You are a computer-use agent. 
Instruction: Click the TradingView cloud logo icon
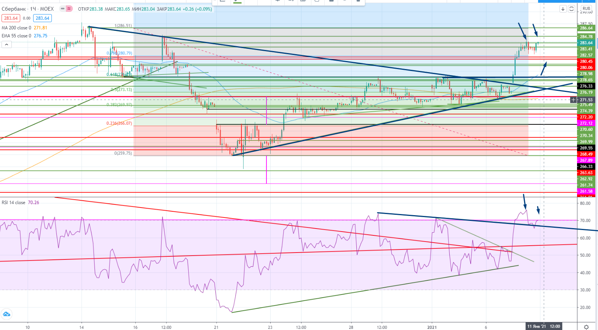[6, 314]
